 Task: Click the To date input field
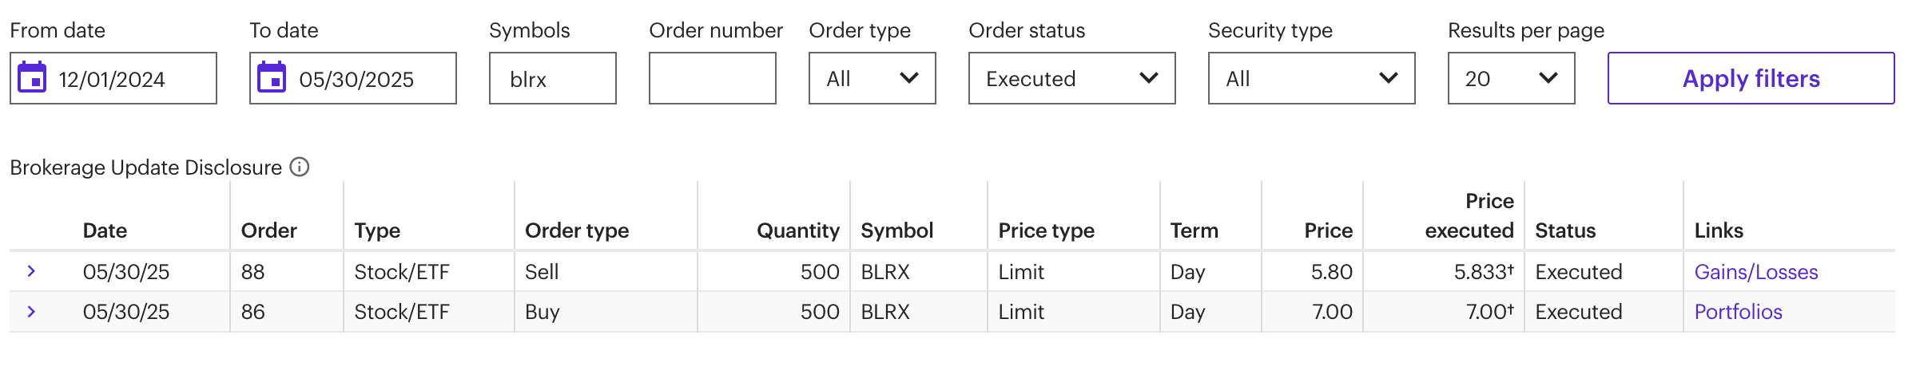click(368, 79)
